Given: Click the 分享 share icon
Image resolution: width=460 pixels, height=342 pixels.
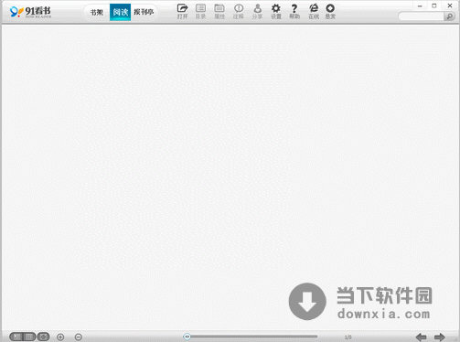Looking at the screenshot, I should click(258, 12).
